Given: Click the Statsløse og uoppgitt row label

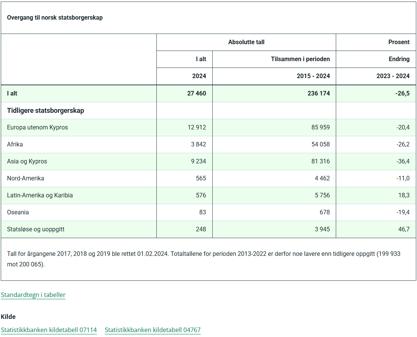Looking at the screenshot, I should pyautogui.click(x=36, y=229).
